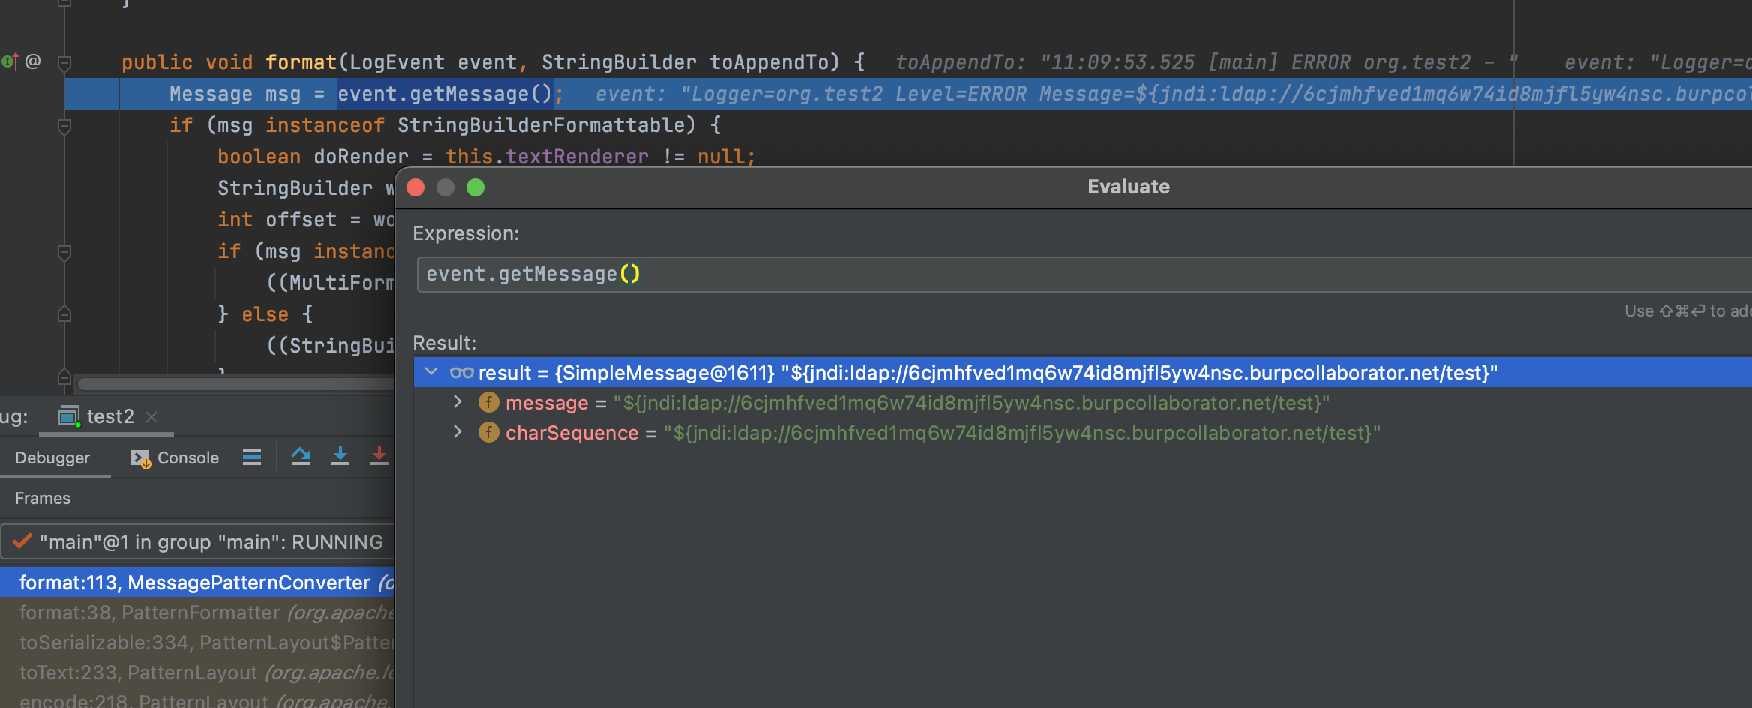Open the main thread dropdown in Frames
1752x708 pixels.
197,541
